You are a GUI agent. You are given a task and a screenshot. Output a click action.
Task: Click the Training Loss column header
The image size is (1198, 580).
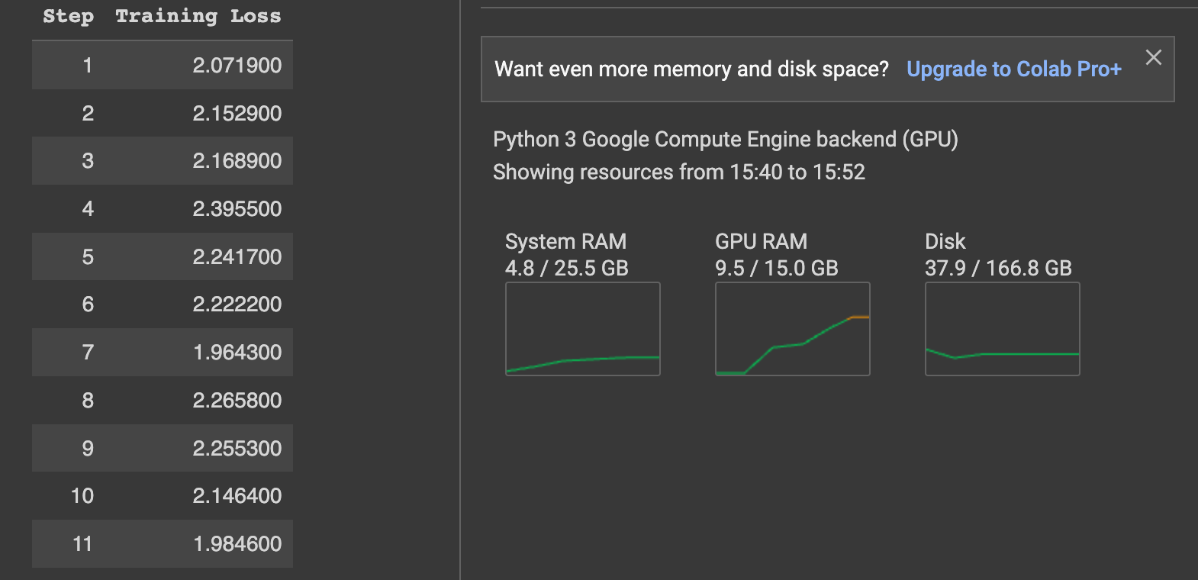point(198,17)
